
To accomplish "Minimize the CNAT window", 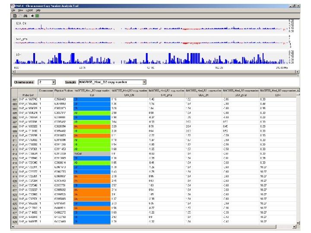I will [x=291, y=6].
